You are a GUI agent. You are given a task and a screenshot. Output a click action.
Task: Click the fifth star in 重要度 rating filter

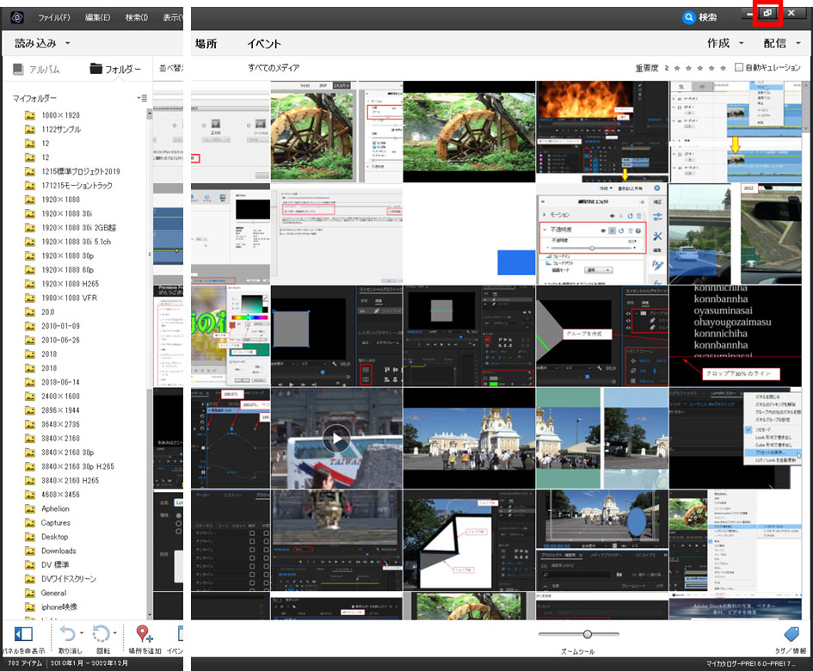723,67
